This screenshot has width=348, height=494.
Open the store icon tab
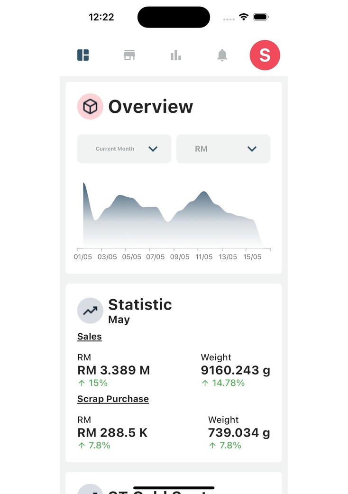[x=129, y=55]
